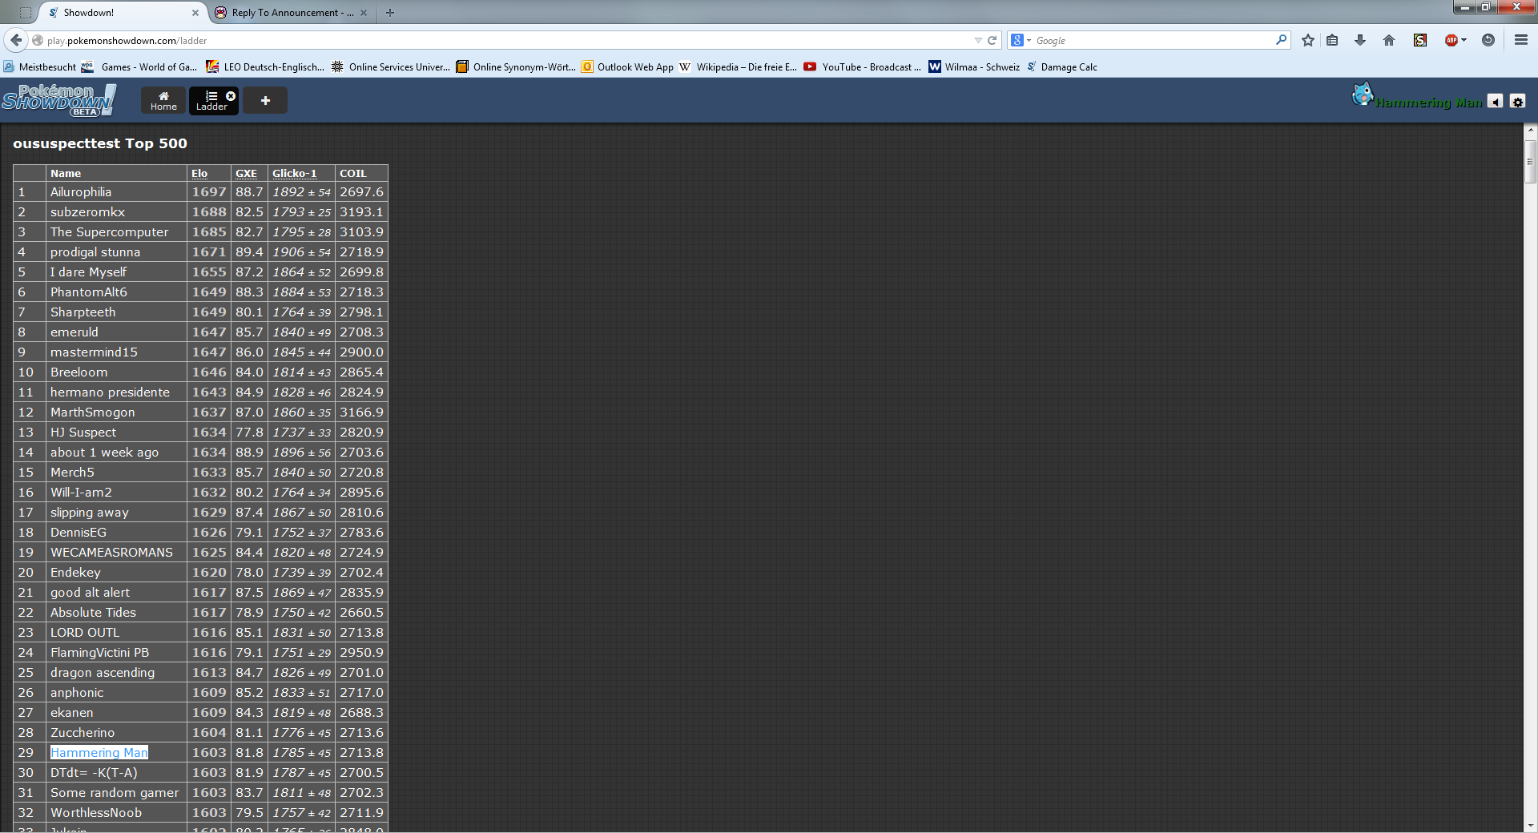
Task: Select the Ladder room tab
Action: [x=213, y=100]
